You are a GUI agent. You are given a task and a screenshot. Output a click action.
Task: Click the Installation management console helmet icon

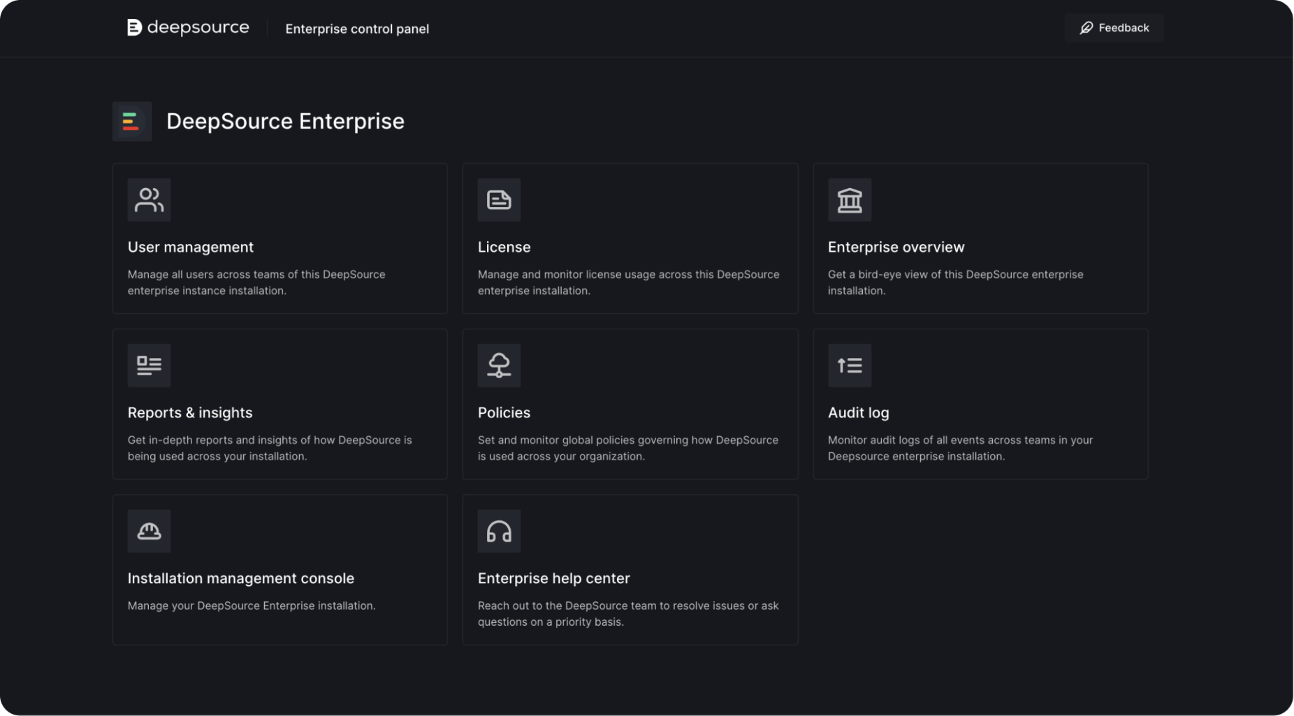click(149, 531)
